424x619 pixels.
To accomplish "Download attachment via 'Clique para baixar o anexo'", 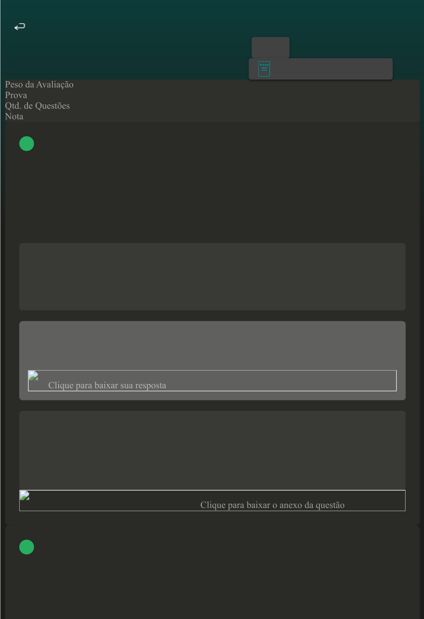I will (272, 505).
